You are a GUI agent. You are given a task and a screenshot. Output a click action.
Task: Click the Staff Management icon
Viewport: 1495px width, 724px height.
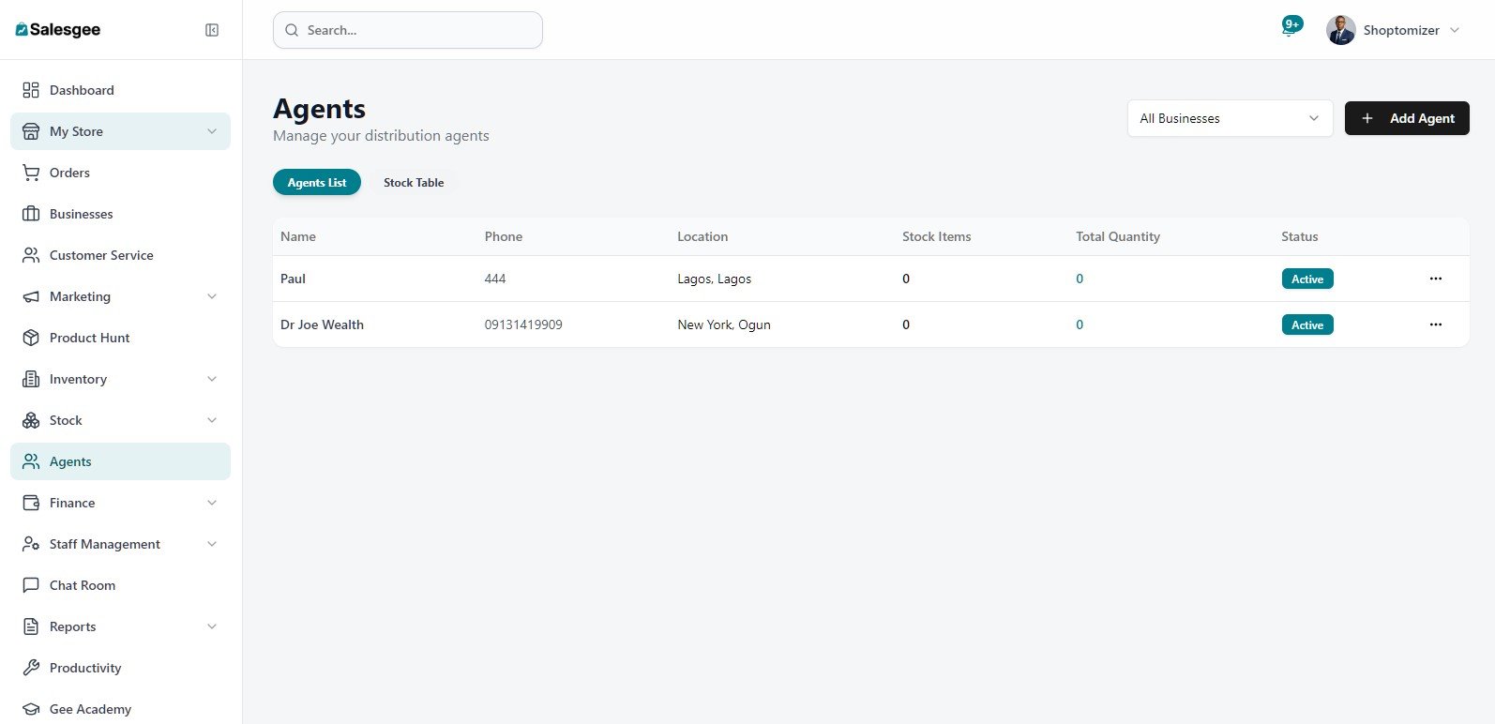pyautogui.click(x=31, y=544)
